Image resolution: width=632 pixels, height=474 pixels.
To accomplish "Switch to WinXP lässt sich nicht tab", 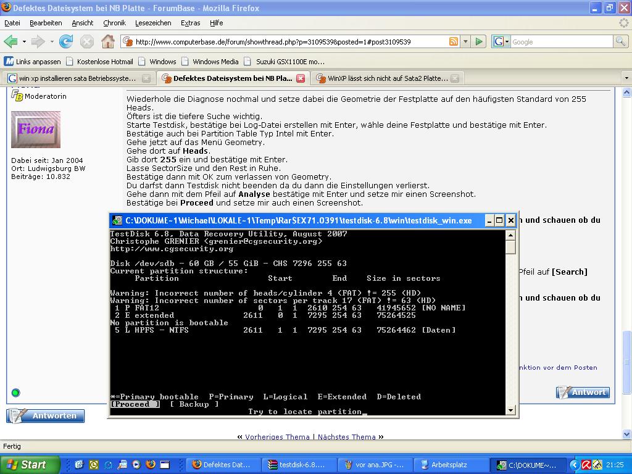I will (383, 78).
